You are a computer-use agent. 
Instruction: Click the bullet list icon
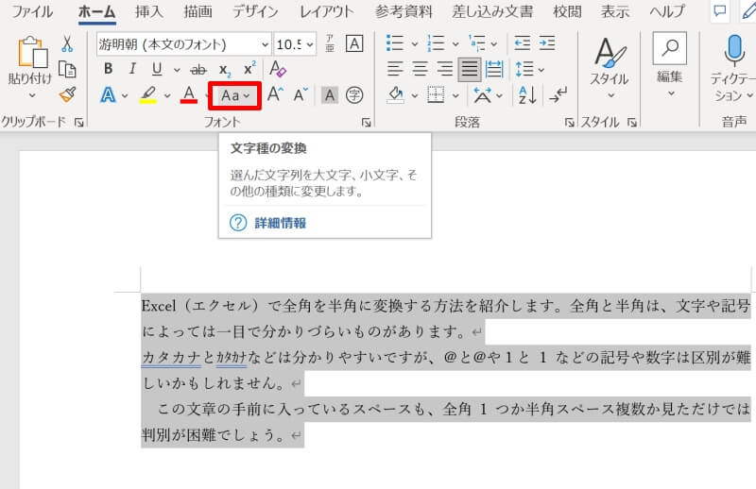395,43
